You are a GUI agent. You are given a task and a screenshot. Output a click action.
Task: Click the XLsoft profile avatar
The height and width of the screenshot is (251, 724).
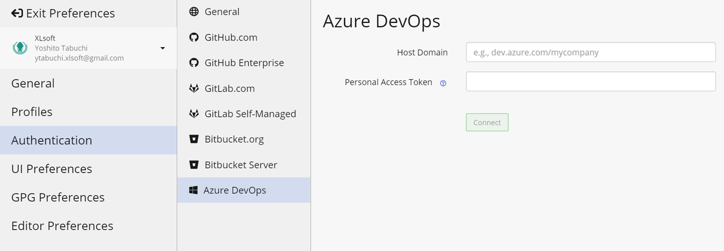click(21, 48)
